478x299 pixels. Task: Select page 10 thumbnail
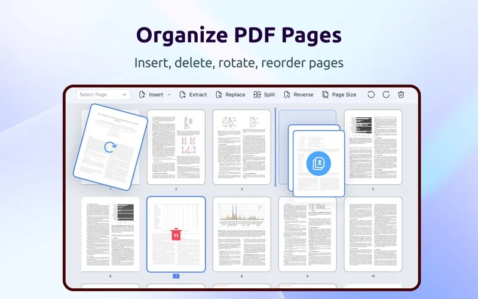373,234
